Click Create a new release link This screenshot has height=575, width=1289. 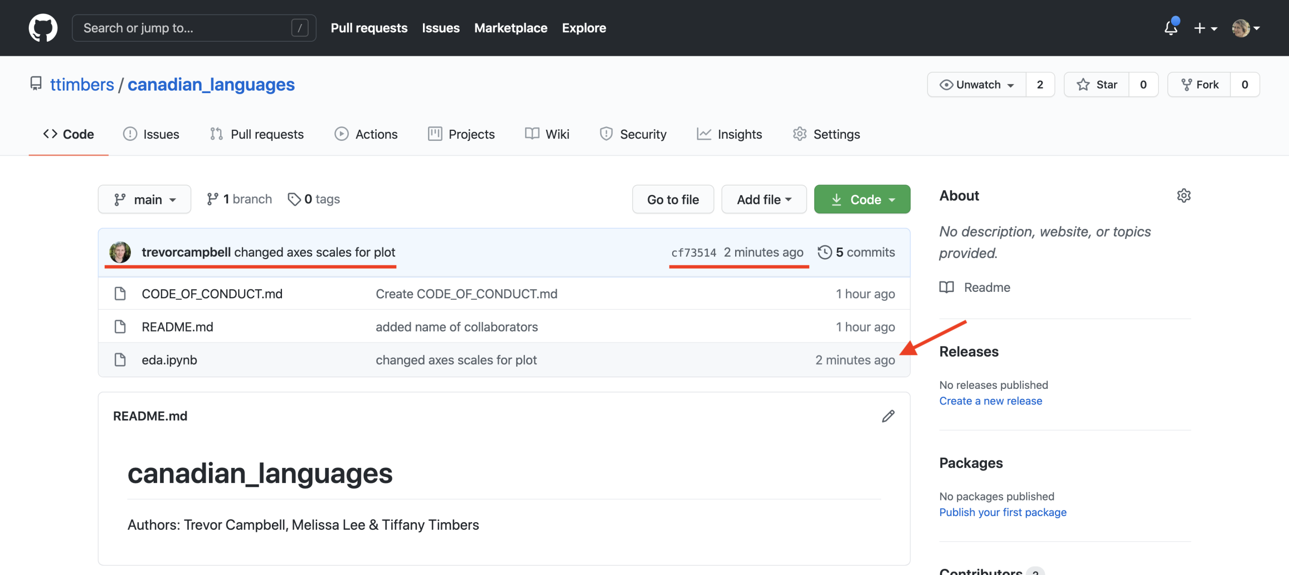pos(990,401)
